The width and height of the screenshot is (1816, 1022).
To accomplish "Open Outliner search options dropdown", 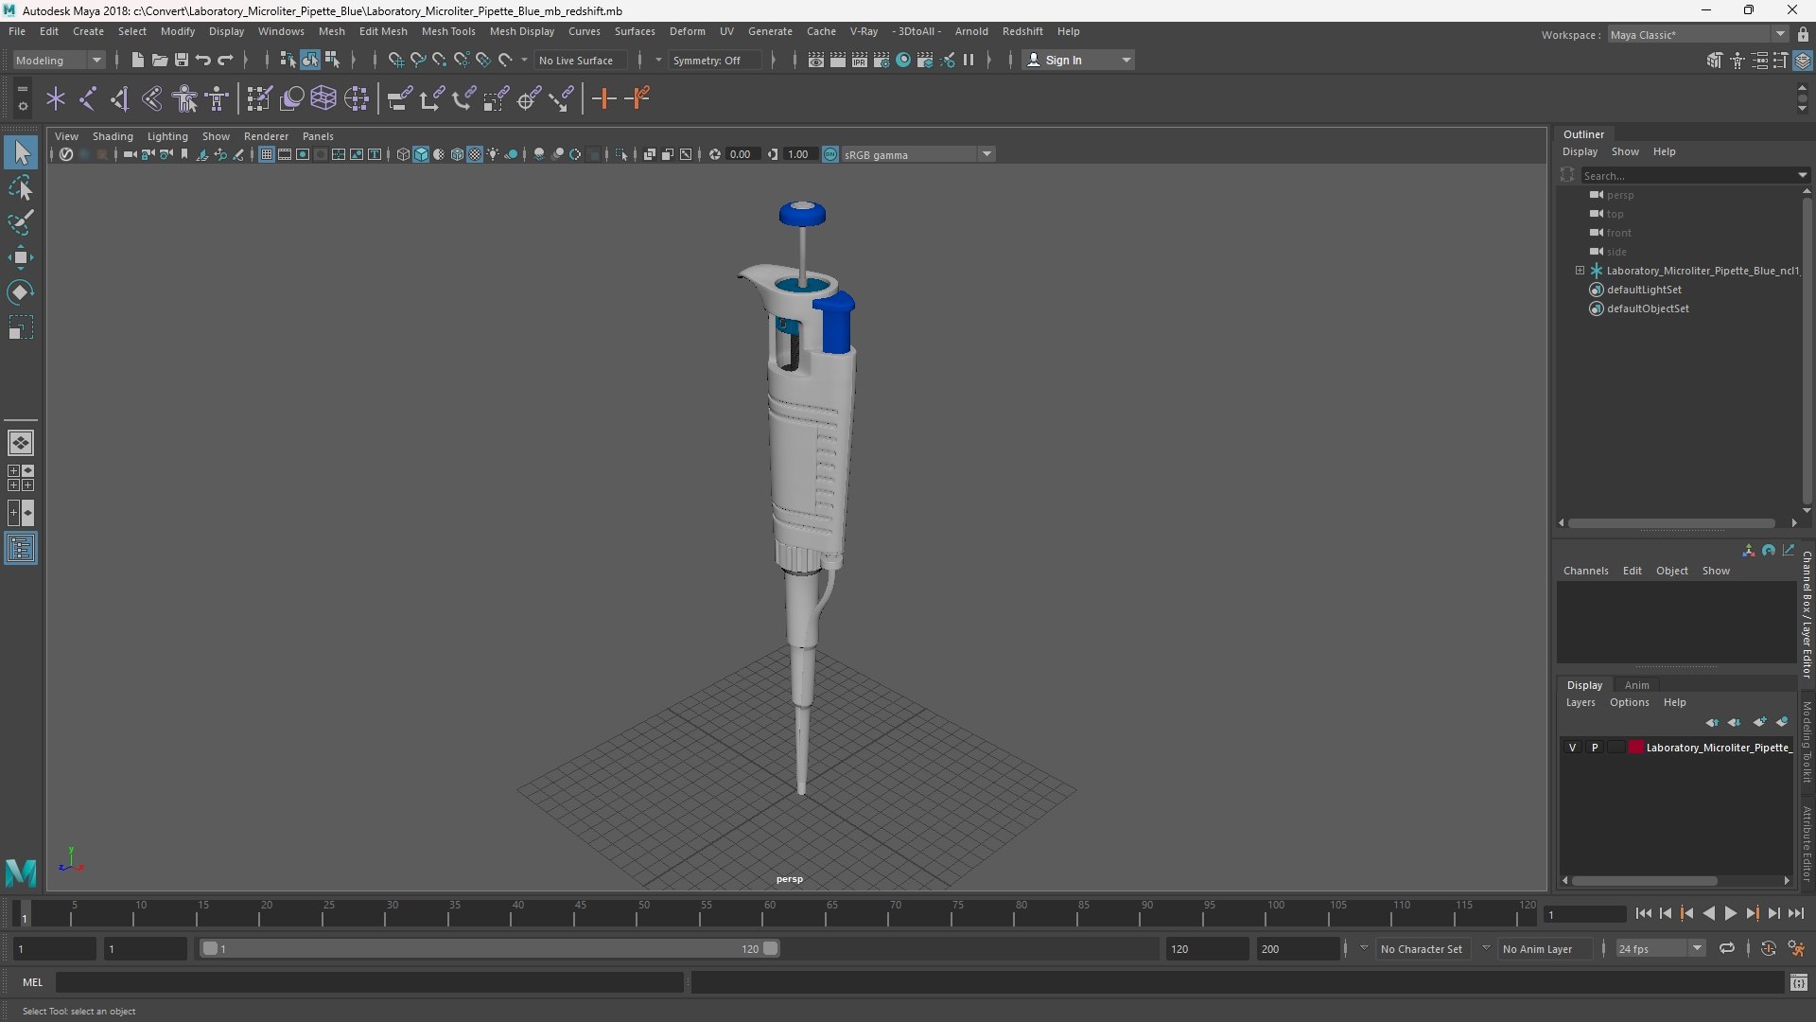I will click(1802, 175).
